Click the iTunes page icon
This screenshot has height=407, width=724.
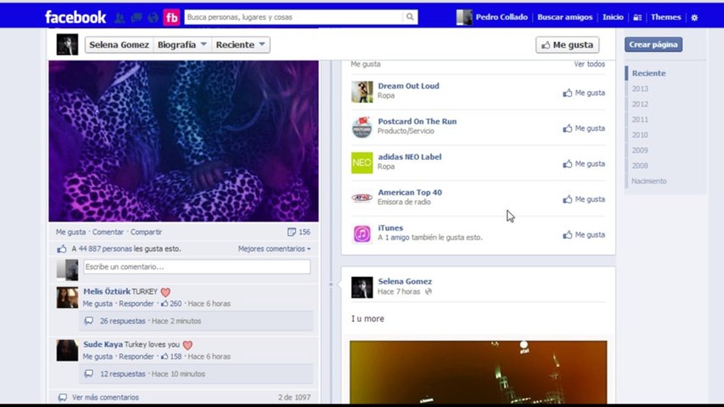[x=362, y=234]
